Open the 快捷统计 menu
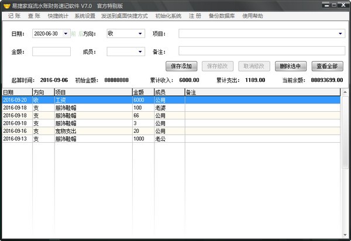 [57, 16]
